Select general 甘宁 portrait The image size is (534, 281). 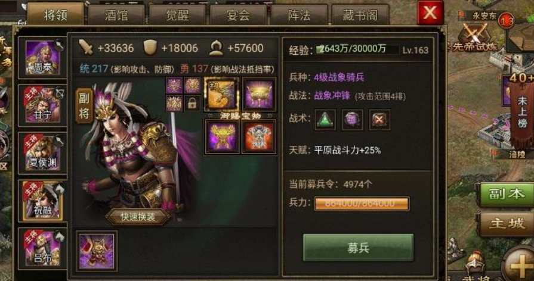[x=42, y=105]
